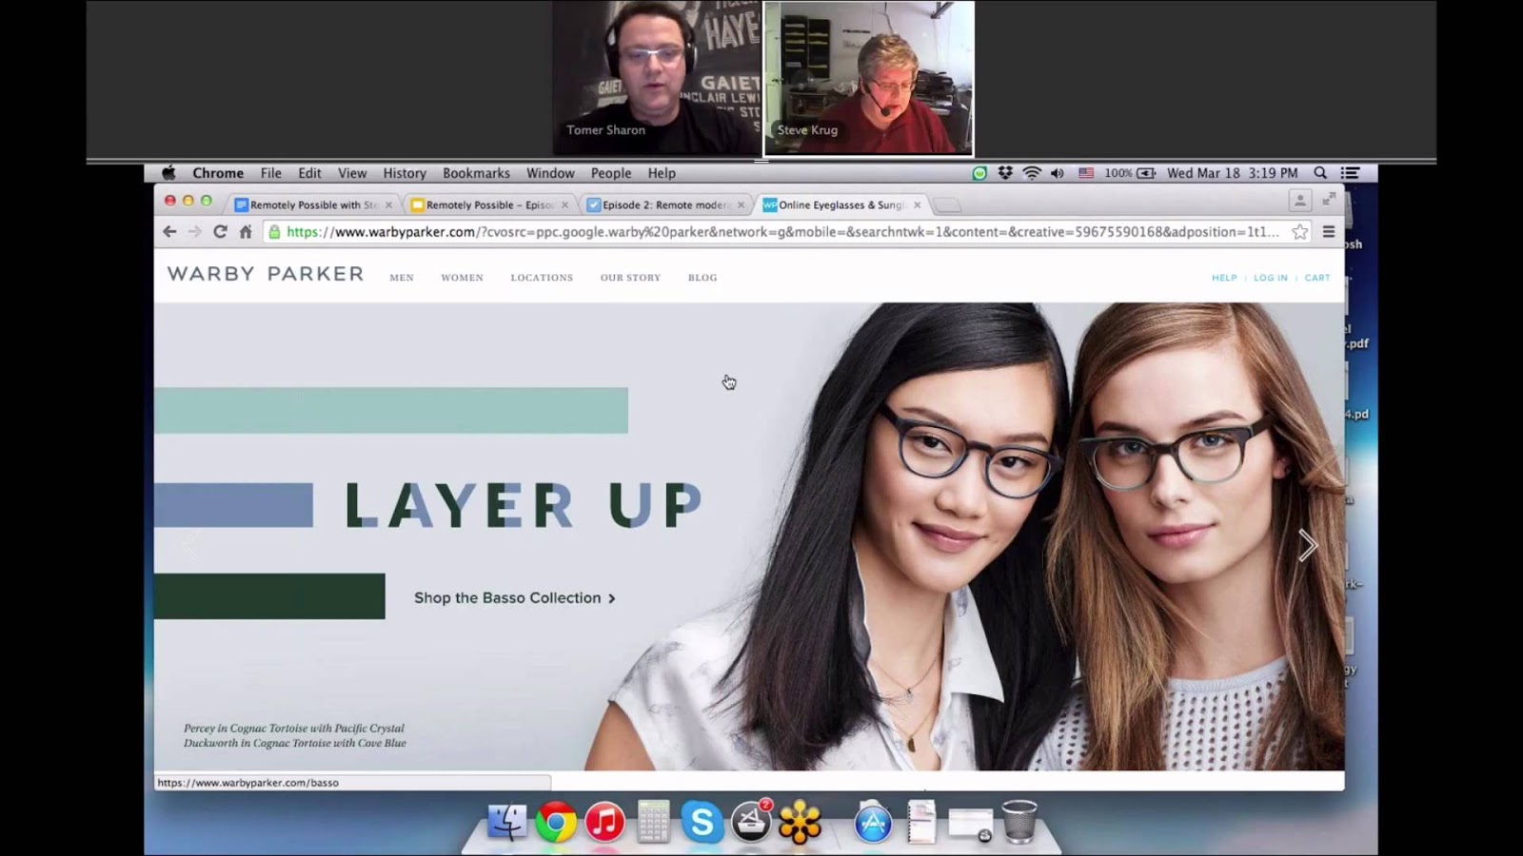Open the MEN navigation link
1523x856 pixels.
tap(402, 278)
